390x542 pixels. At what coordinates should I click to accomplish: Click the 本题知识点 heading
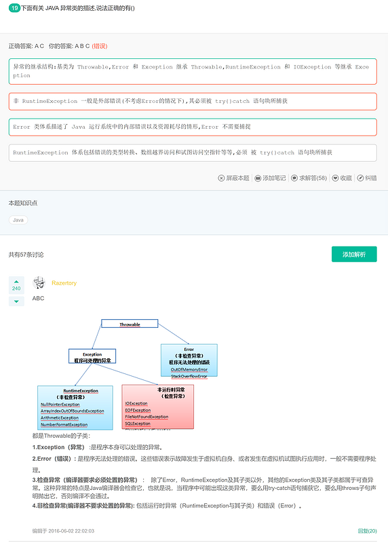(x=23, y=203)
